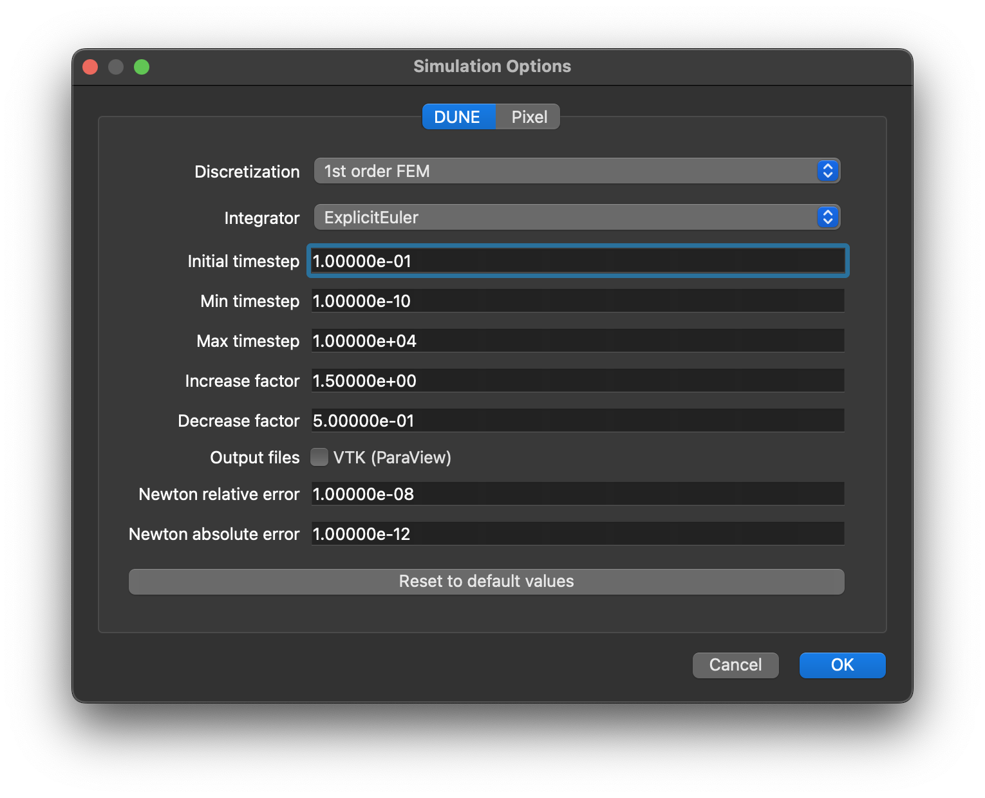The width and height of the screenshot is (985, 798).
Task: Enable VTK (ParaView) output files checkbox
Action: 319,458
